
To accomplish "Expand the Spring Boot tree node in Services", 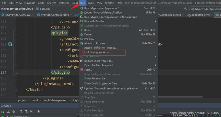I will point(7,116).
